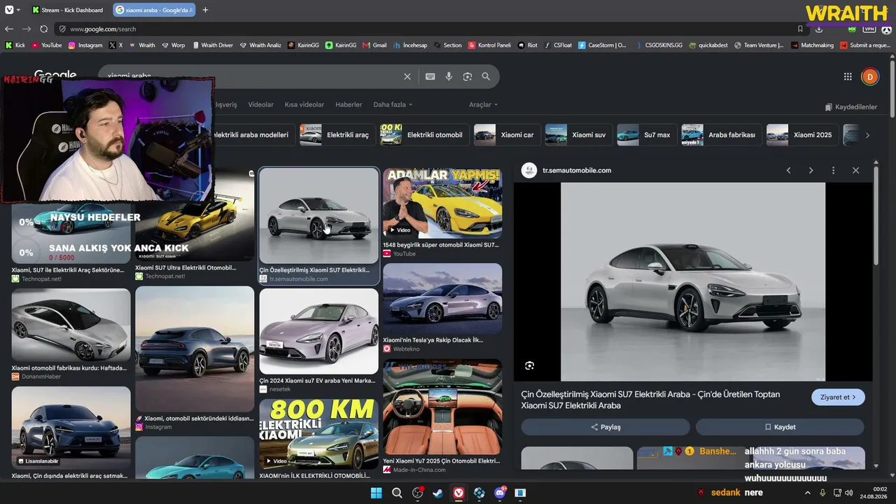
Task: Click the Paylaş share button
Action: pyautogui.click(x=605, y=427)
